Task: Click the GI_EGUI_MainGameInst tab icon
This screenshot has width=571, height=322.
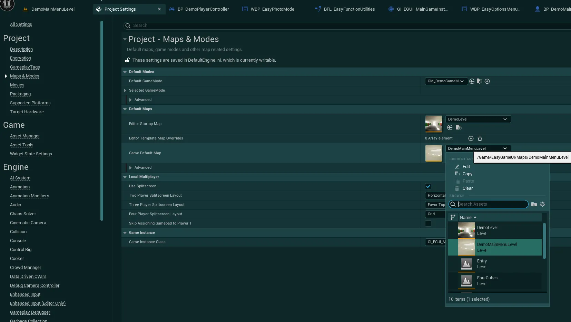Action: [391, 9]
